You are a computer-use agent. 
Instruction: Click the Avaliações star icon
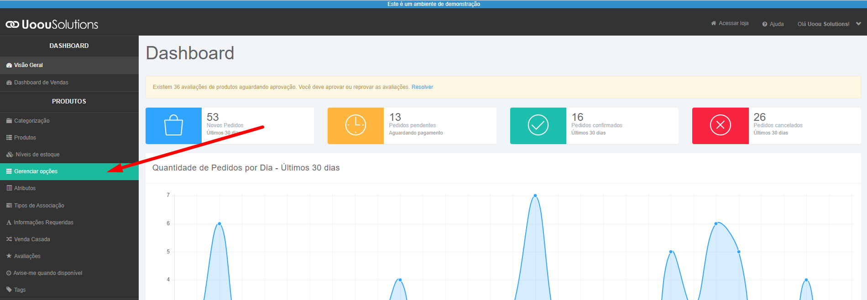(x=9, y=256)
